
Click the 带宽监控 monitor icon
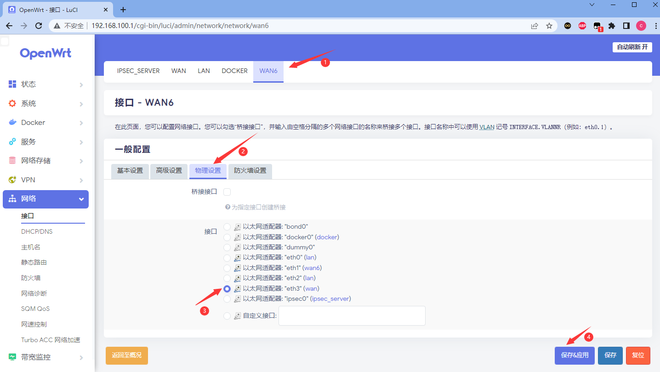(x=12, y=357)
